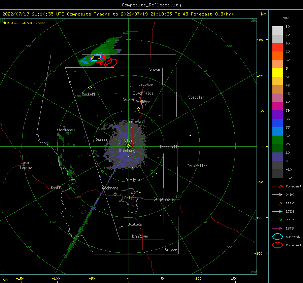The height and width of the screenshot is (283, 303).
Task: Select the purple 36-39 dBZ swatch
Action: 277,114
